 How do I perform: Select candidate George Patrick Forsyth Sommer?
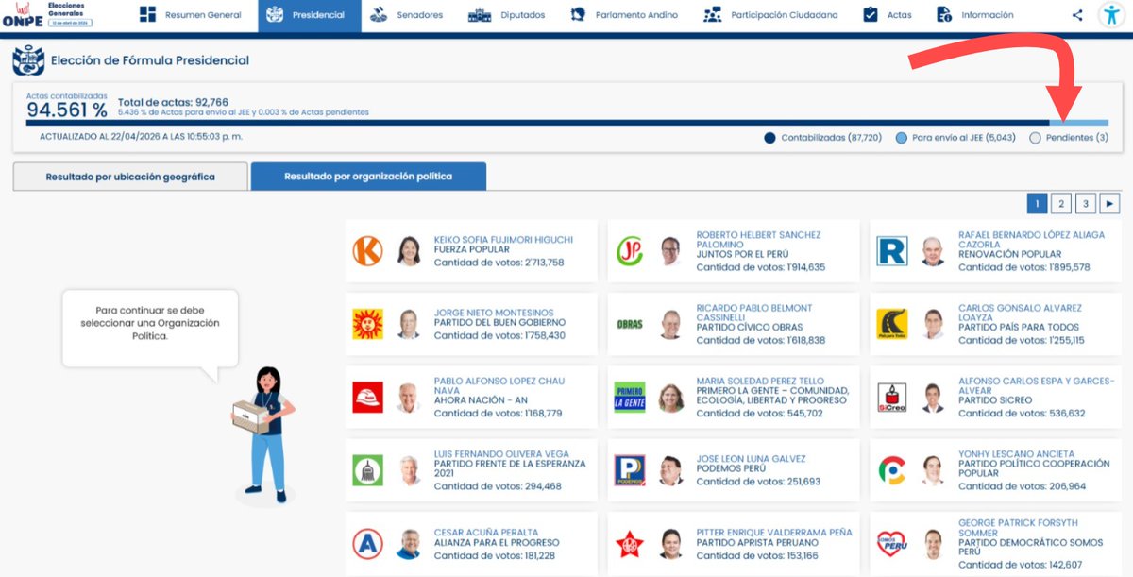[x=996, y=544]
